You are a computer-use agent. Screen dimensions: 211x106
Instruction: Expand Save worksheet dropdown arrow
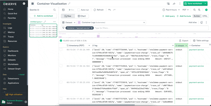click(x=205, y=4)
